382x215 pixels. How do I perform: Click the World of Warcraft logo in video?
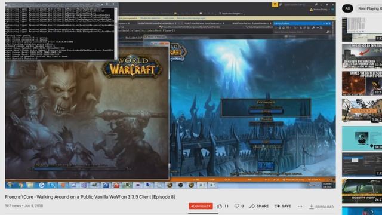[x=133, y=67]
